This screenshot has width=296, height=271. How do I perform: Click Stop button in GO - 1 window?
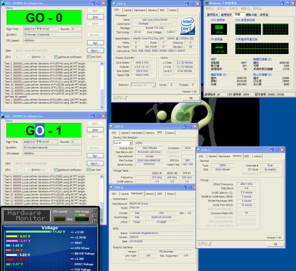[95, 130]
